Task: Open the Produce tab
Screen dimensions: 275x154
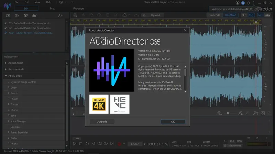Action: point(78,8)
